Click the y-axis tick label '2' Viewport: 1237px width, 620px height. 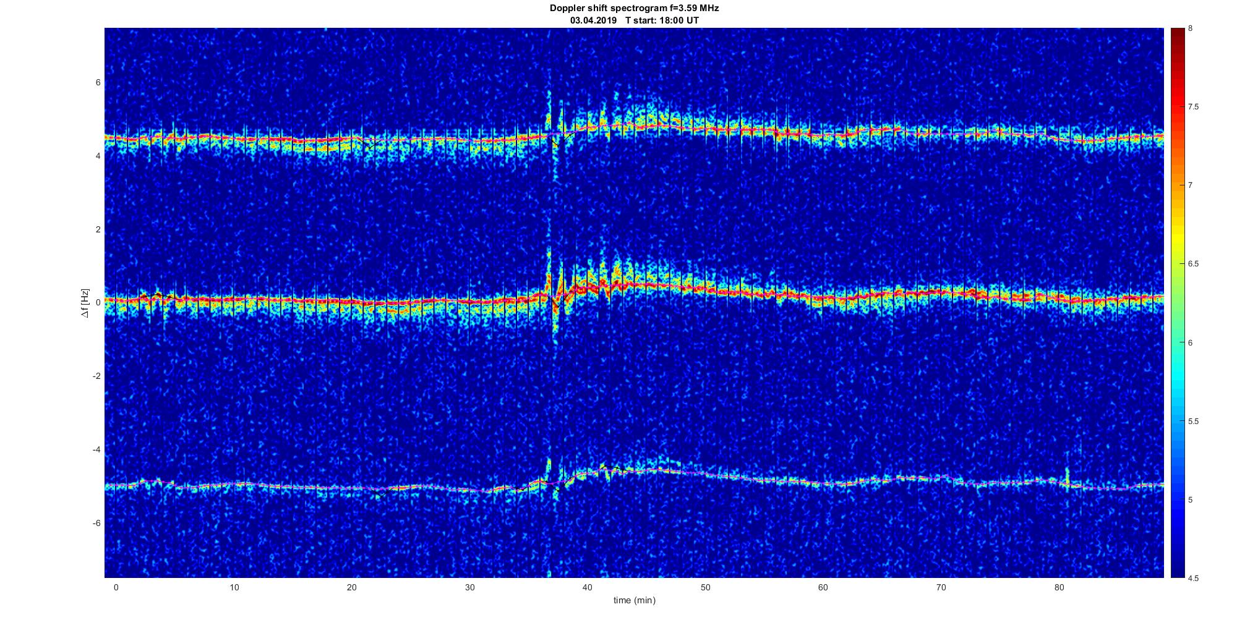pyautogui.click(x=98, y=229)
